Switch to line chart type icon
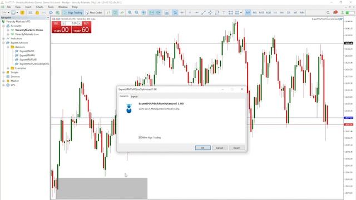 122,13
